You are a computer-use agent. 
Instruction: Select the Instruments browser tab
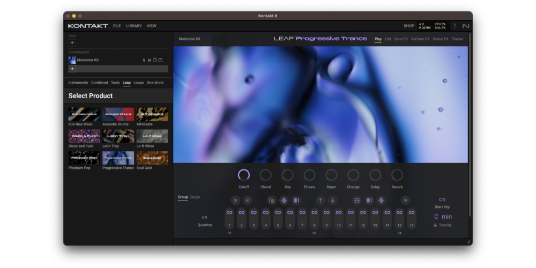click(78, 83)
